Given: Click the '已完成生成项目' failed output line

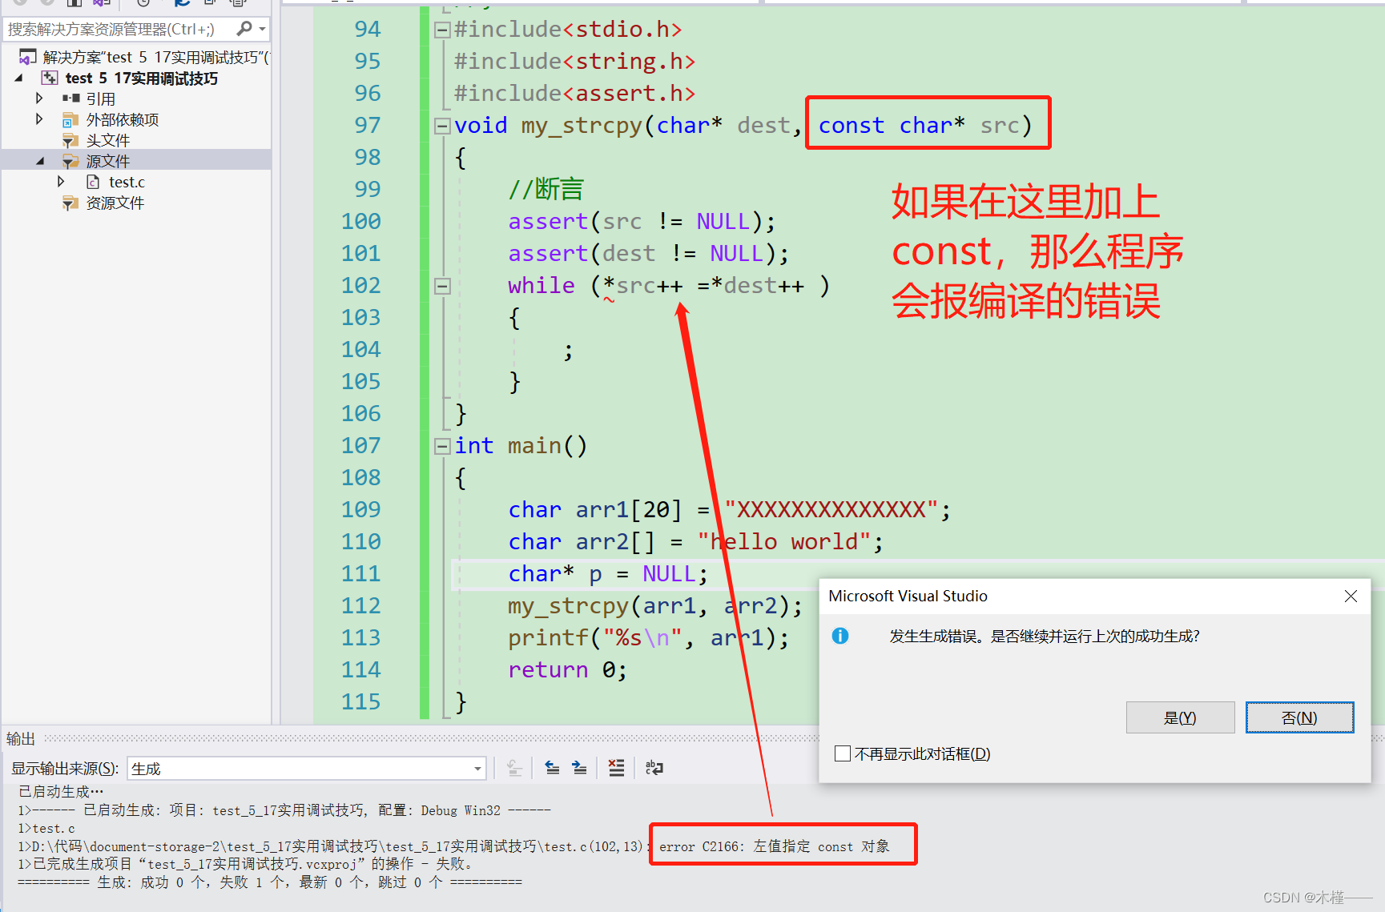Looking at the screenshot, I should tap(245, 864).
